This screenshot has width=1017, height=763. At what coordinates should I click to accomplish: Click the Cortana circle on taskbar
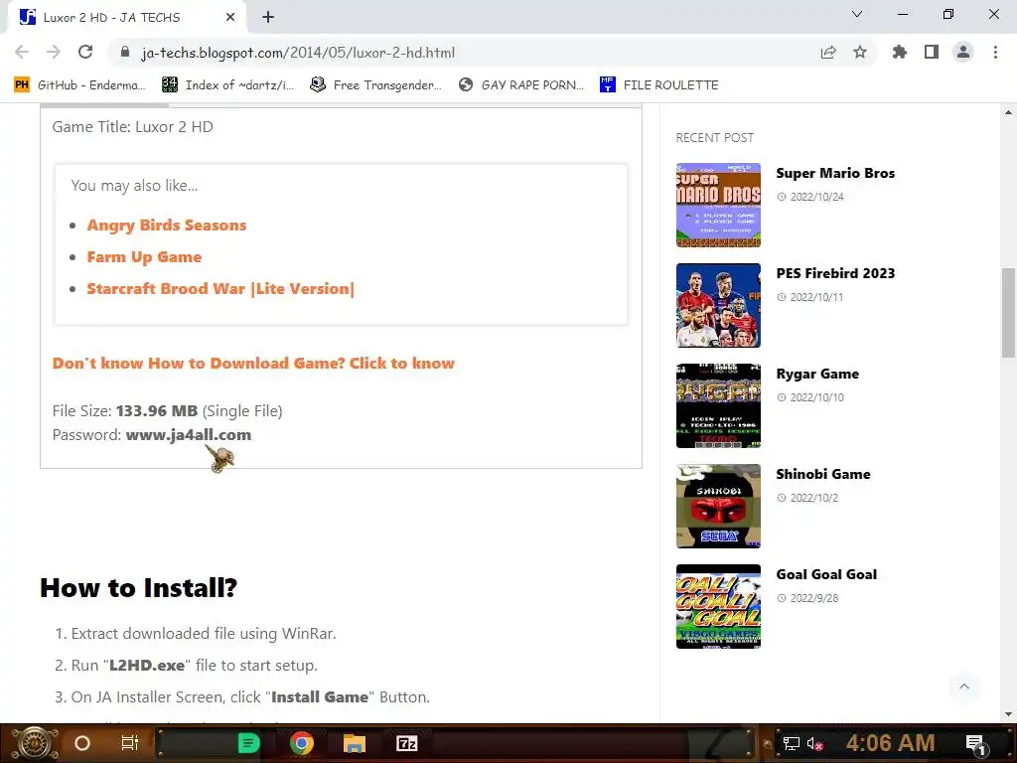point(82,743)
